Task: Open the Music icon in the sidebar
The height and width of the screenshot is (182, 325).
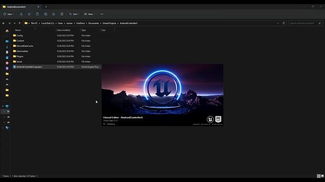Action: [7, 63]
